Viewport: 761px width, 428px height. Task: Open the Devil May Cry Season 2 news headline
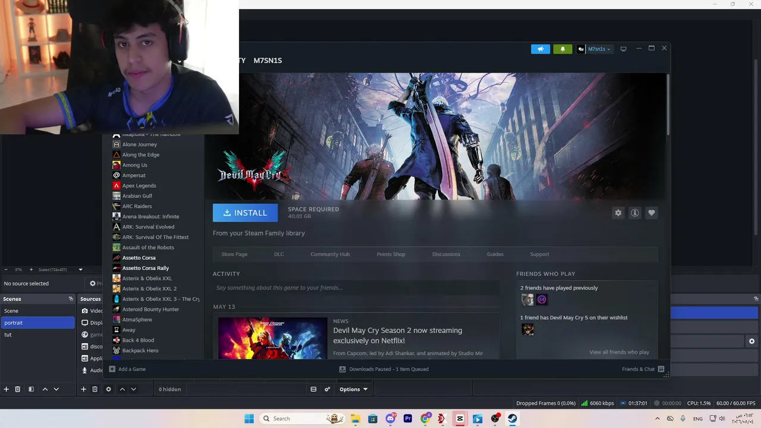coord(398,335)
